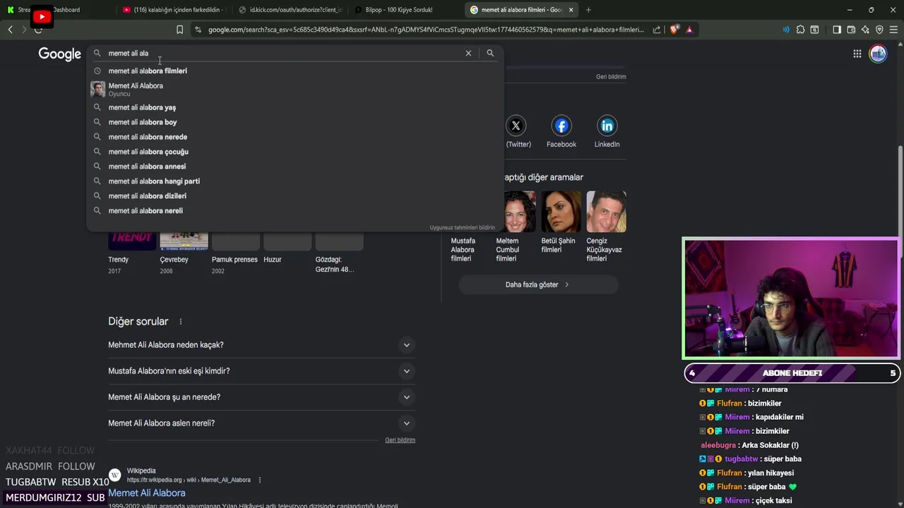Bookmark this page with the bookmark icon
The width and height of the screenshot is (904, 508).
point(179,30)
